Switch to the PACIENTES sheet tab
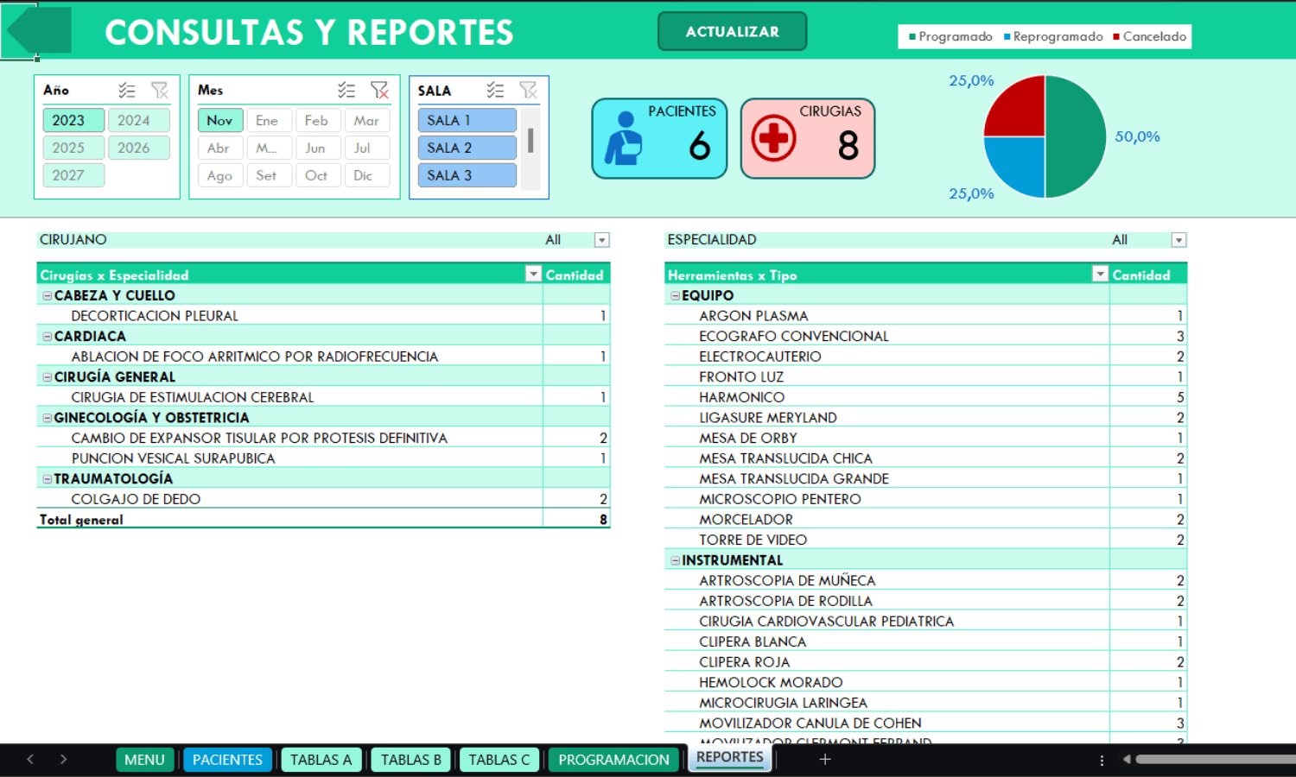 coord(227,760)
